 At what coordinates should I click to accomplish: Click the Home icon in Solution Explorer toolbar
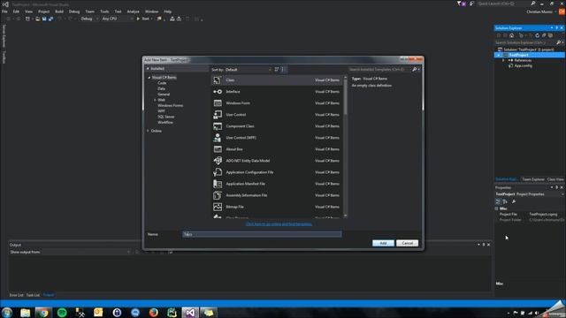click(x=511, y=35)
